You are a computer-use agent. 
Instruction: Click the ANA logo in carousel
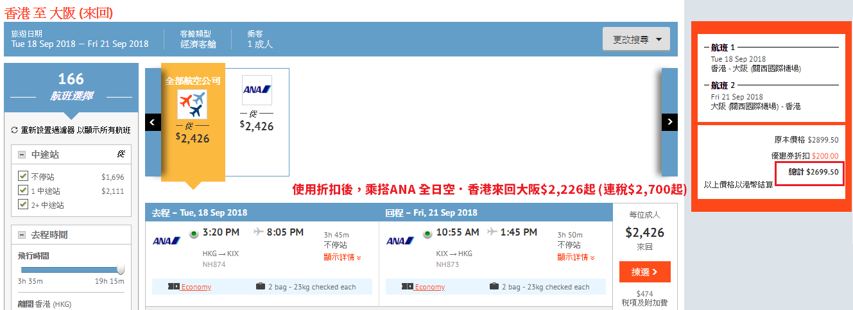click(x=257, y=90)
